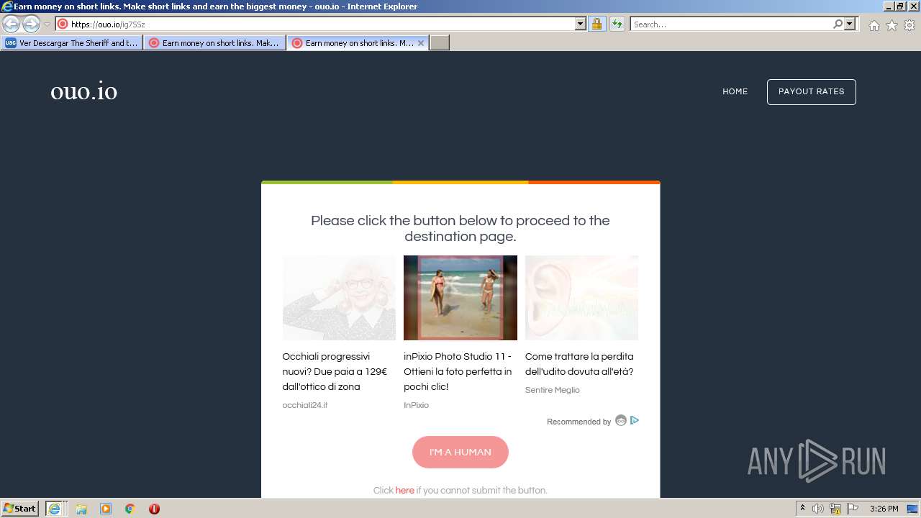Click the refresh page icon
The width and height of the screenshot is (921, 518).
[617, 24]
